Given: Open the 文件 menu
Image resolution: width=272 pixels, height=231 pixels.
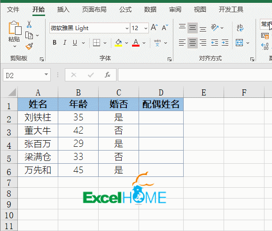Looking at the screenshot, I should [x=13, y=9].
